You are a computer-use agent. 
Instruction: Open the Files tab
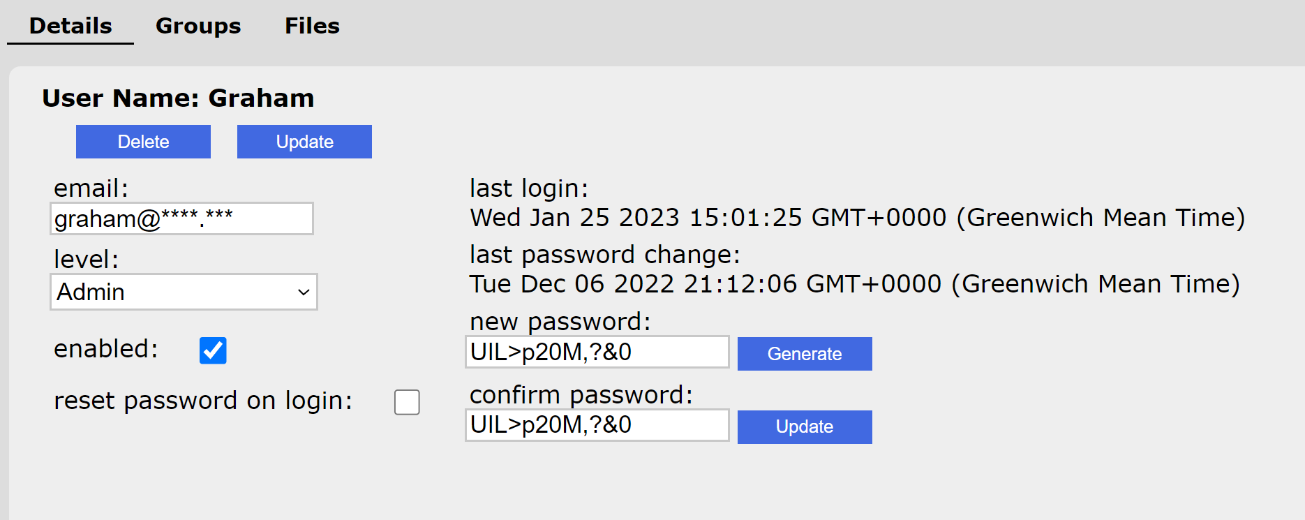[312, 26]
